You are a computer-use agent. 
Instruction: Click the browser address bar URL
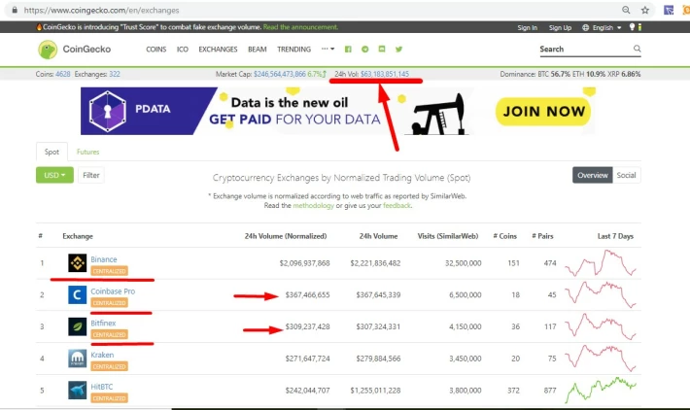(x=102, y=10)
